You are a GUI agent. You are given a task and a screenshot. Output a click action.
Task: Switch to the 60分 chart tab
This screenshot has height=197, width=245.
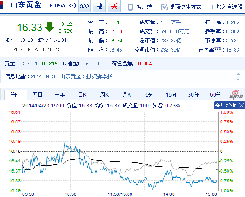point(215,95)
